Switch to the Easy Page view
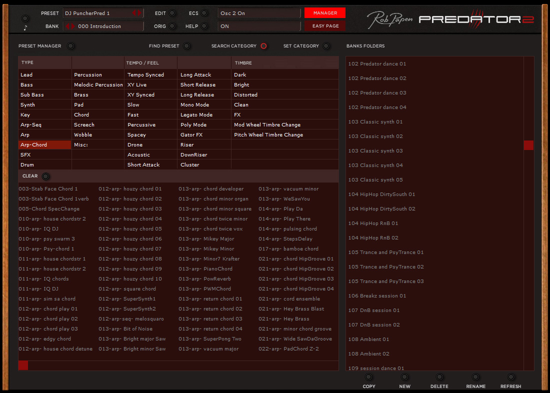550x393 pixels. point(324,26)
